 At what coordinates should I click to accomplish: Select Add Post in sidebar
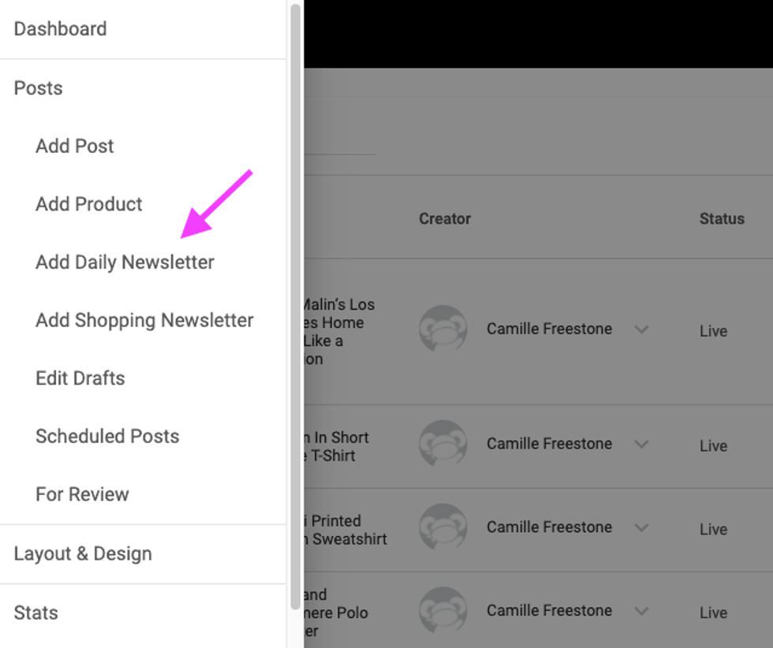tap(75, 146)
